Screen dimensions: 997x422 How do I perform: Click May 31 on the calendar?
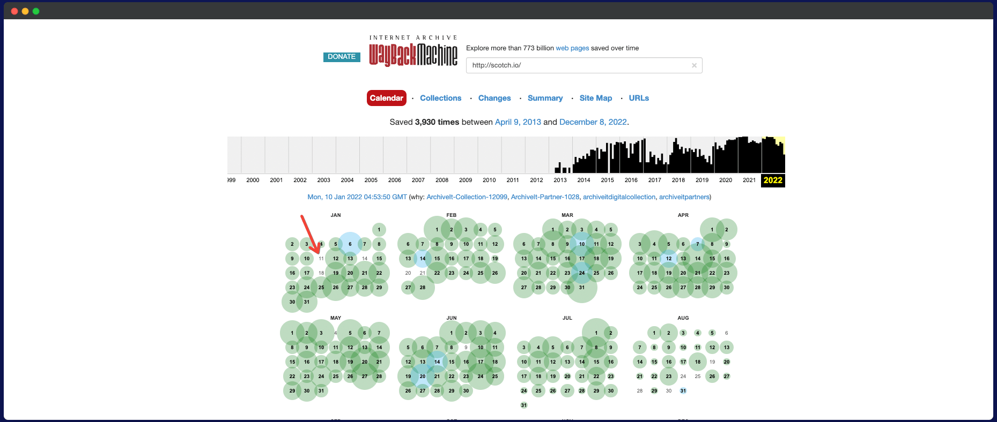pos(321,391)
